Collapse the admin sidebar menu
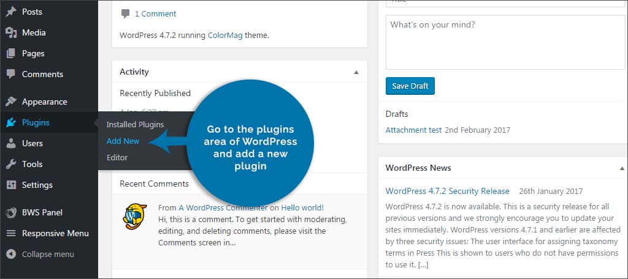 [x=40, y=254]
